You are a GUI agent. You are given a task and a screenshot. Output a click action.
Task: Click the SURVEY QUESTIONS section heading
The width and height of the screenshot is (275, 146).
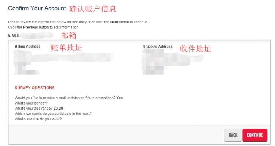tap(35, 88)
